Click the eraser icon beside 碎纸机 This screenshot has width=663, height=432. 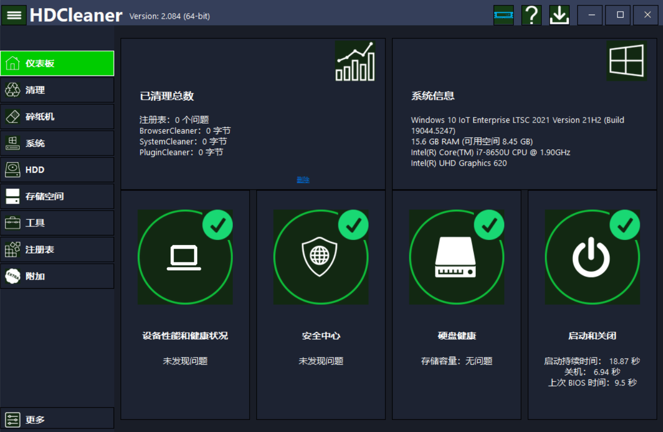point(13,116)
